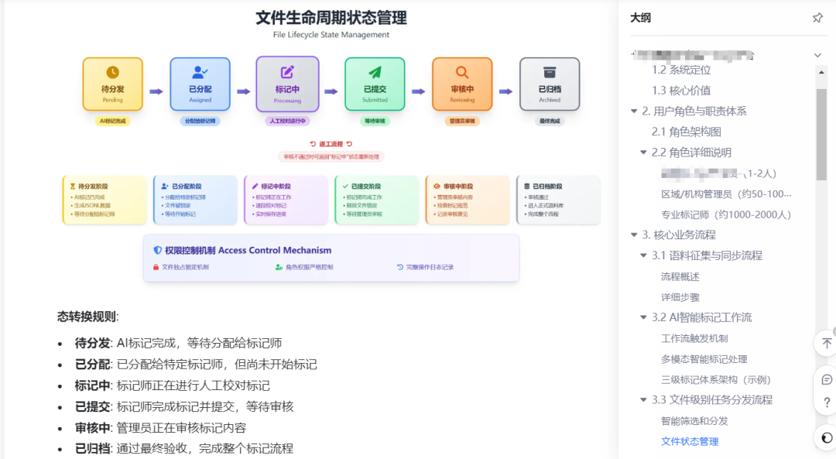This screenshot has height=459, width=836.
Task: Pin the 大纲 outline panel
Action: tap(817, 18)
